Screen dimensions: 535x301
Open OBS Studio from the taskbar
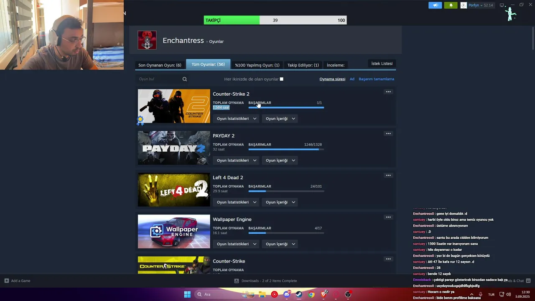[348, 294]
